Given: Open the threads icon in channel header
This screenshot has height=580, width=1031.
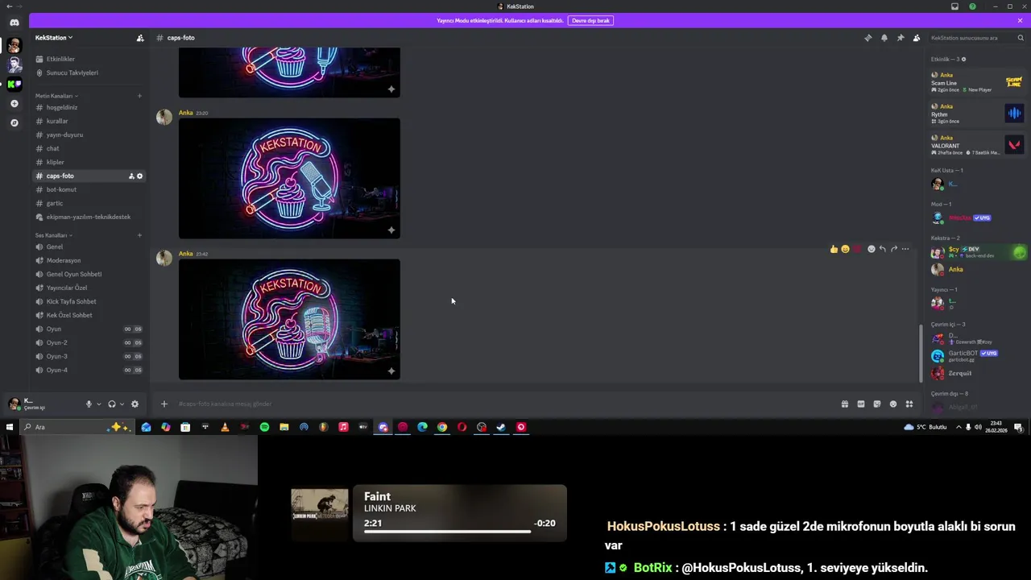Looking at the screenshot, I should 867,38.
